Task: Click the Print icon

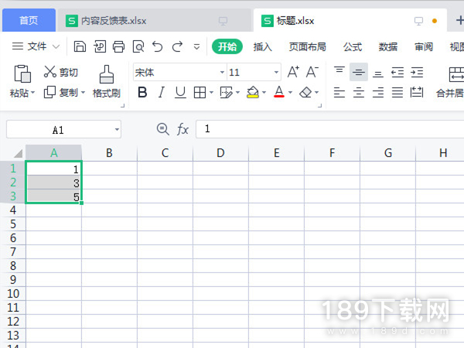Action: (119, 46)
